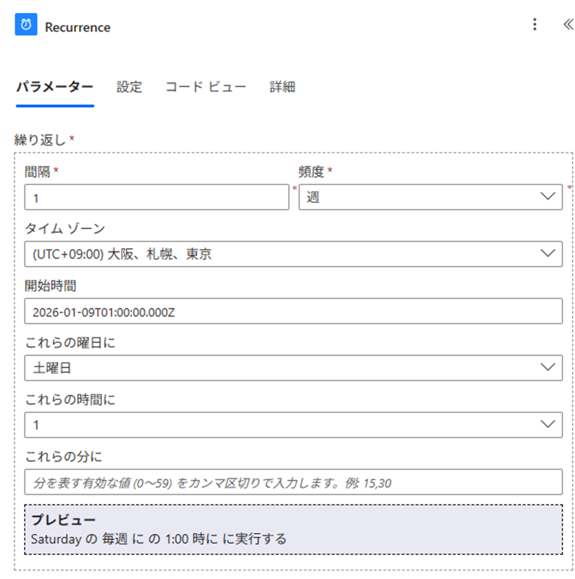Screen dimensions: 575x579
Task: Switch to the 詳細 tab
Action: 283,87
